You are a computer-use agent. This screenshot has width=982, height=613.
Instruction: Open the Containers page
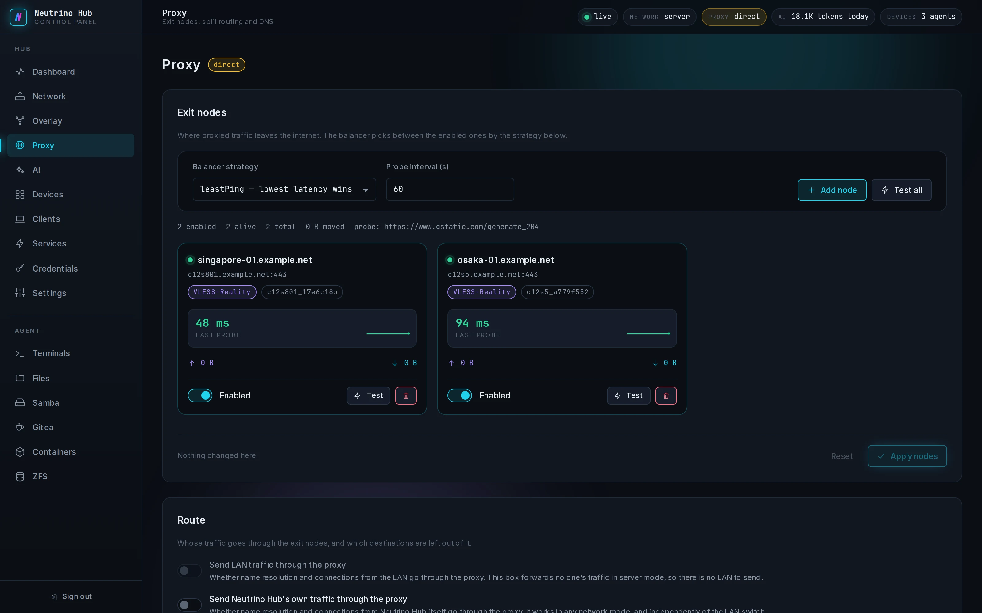[71, 452]
